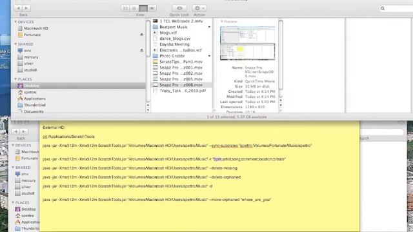The image size is (413, 232).
Task: Click the movie preview thumbnail
Action: pyautogui.click(x=248, y=43)
